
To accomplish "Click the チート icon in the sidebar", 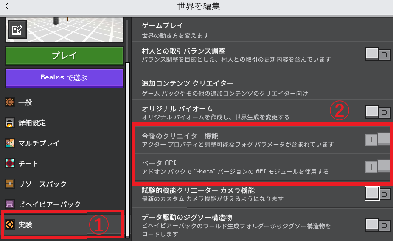I will [10, 164].
